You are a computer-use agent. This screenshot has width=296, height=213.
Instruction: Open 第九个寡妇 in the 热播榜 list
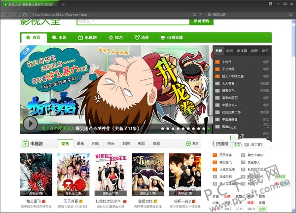pyautogui.click(x=256, y=155)
